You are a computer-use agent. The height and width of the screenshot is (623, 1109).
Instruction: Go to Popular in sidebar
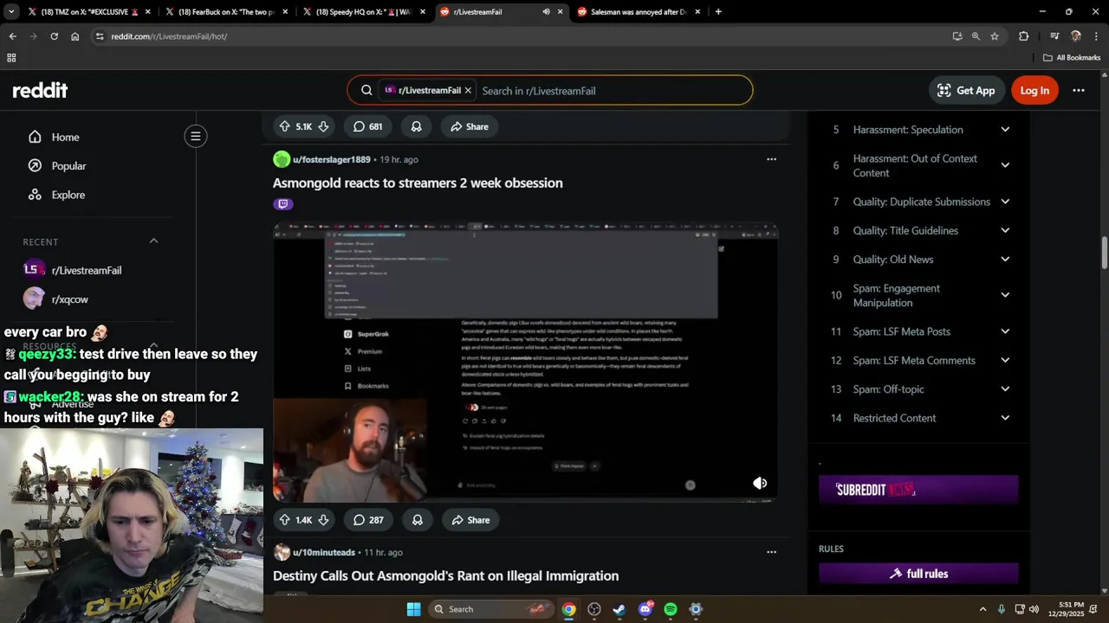[x=68, y=166]
